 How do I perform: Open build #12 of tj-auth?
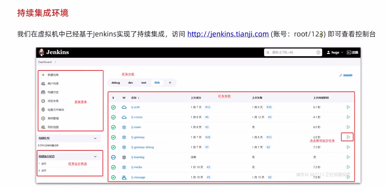tap(208, 107)
